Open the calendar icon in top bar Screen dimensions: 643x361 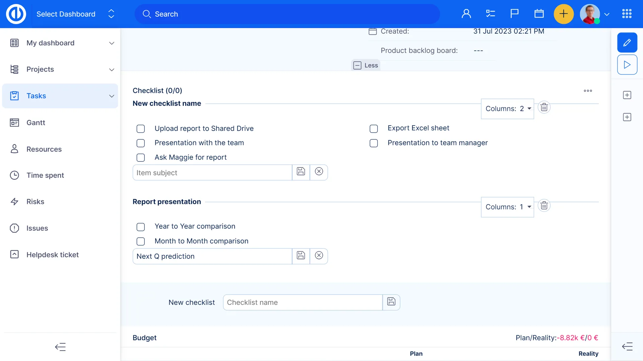coord(539,14)
